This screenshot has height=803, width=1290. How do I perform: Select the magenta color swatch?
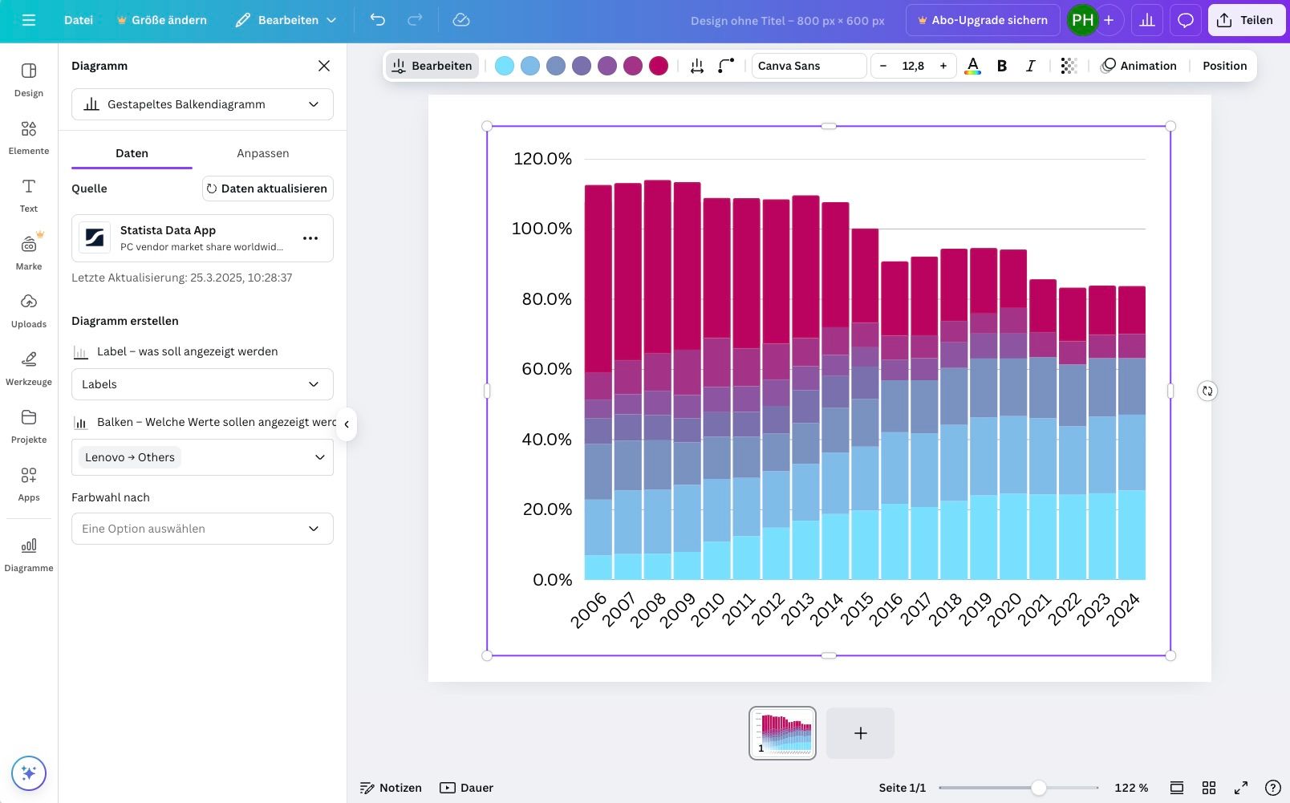[659, 66]
